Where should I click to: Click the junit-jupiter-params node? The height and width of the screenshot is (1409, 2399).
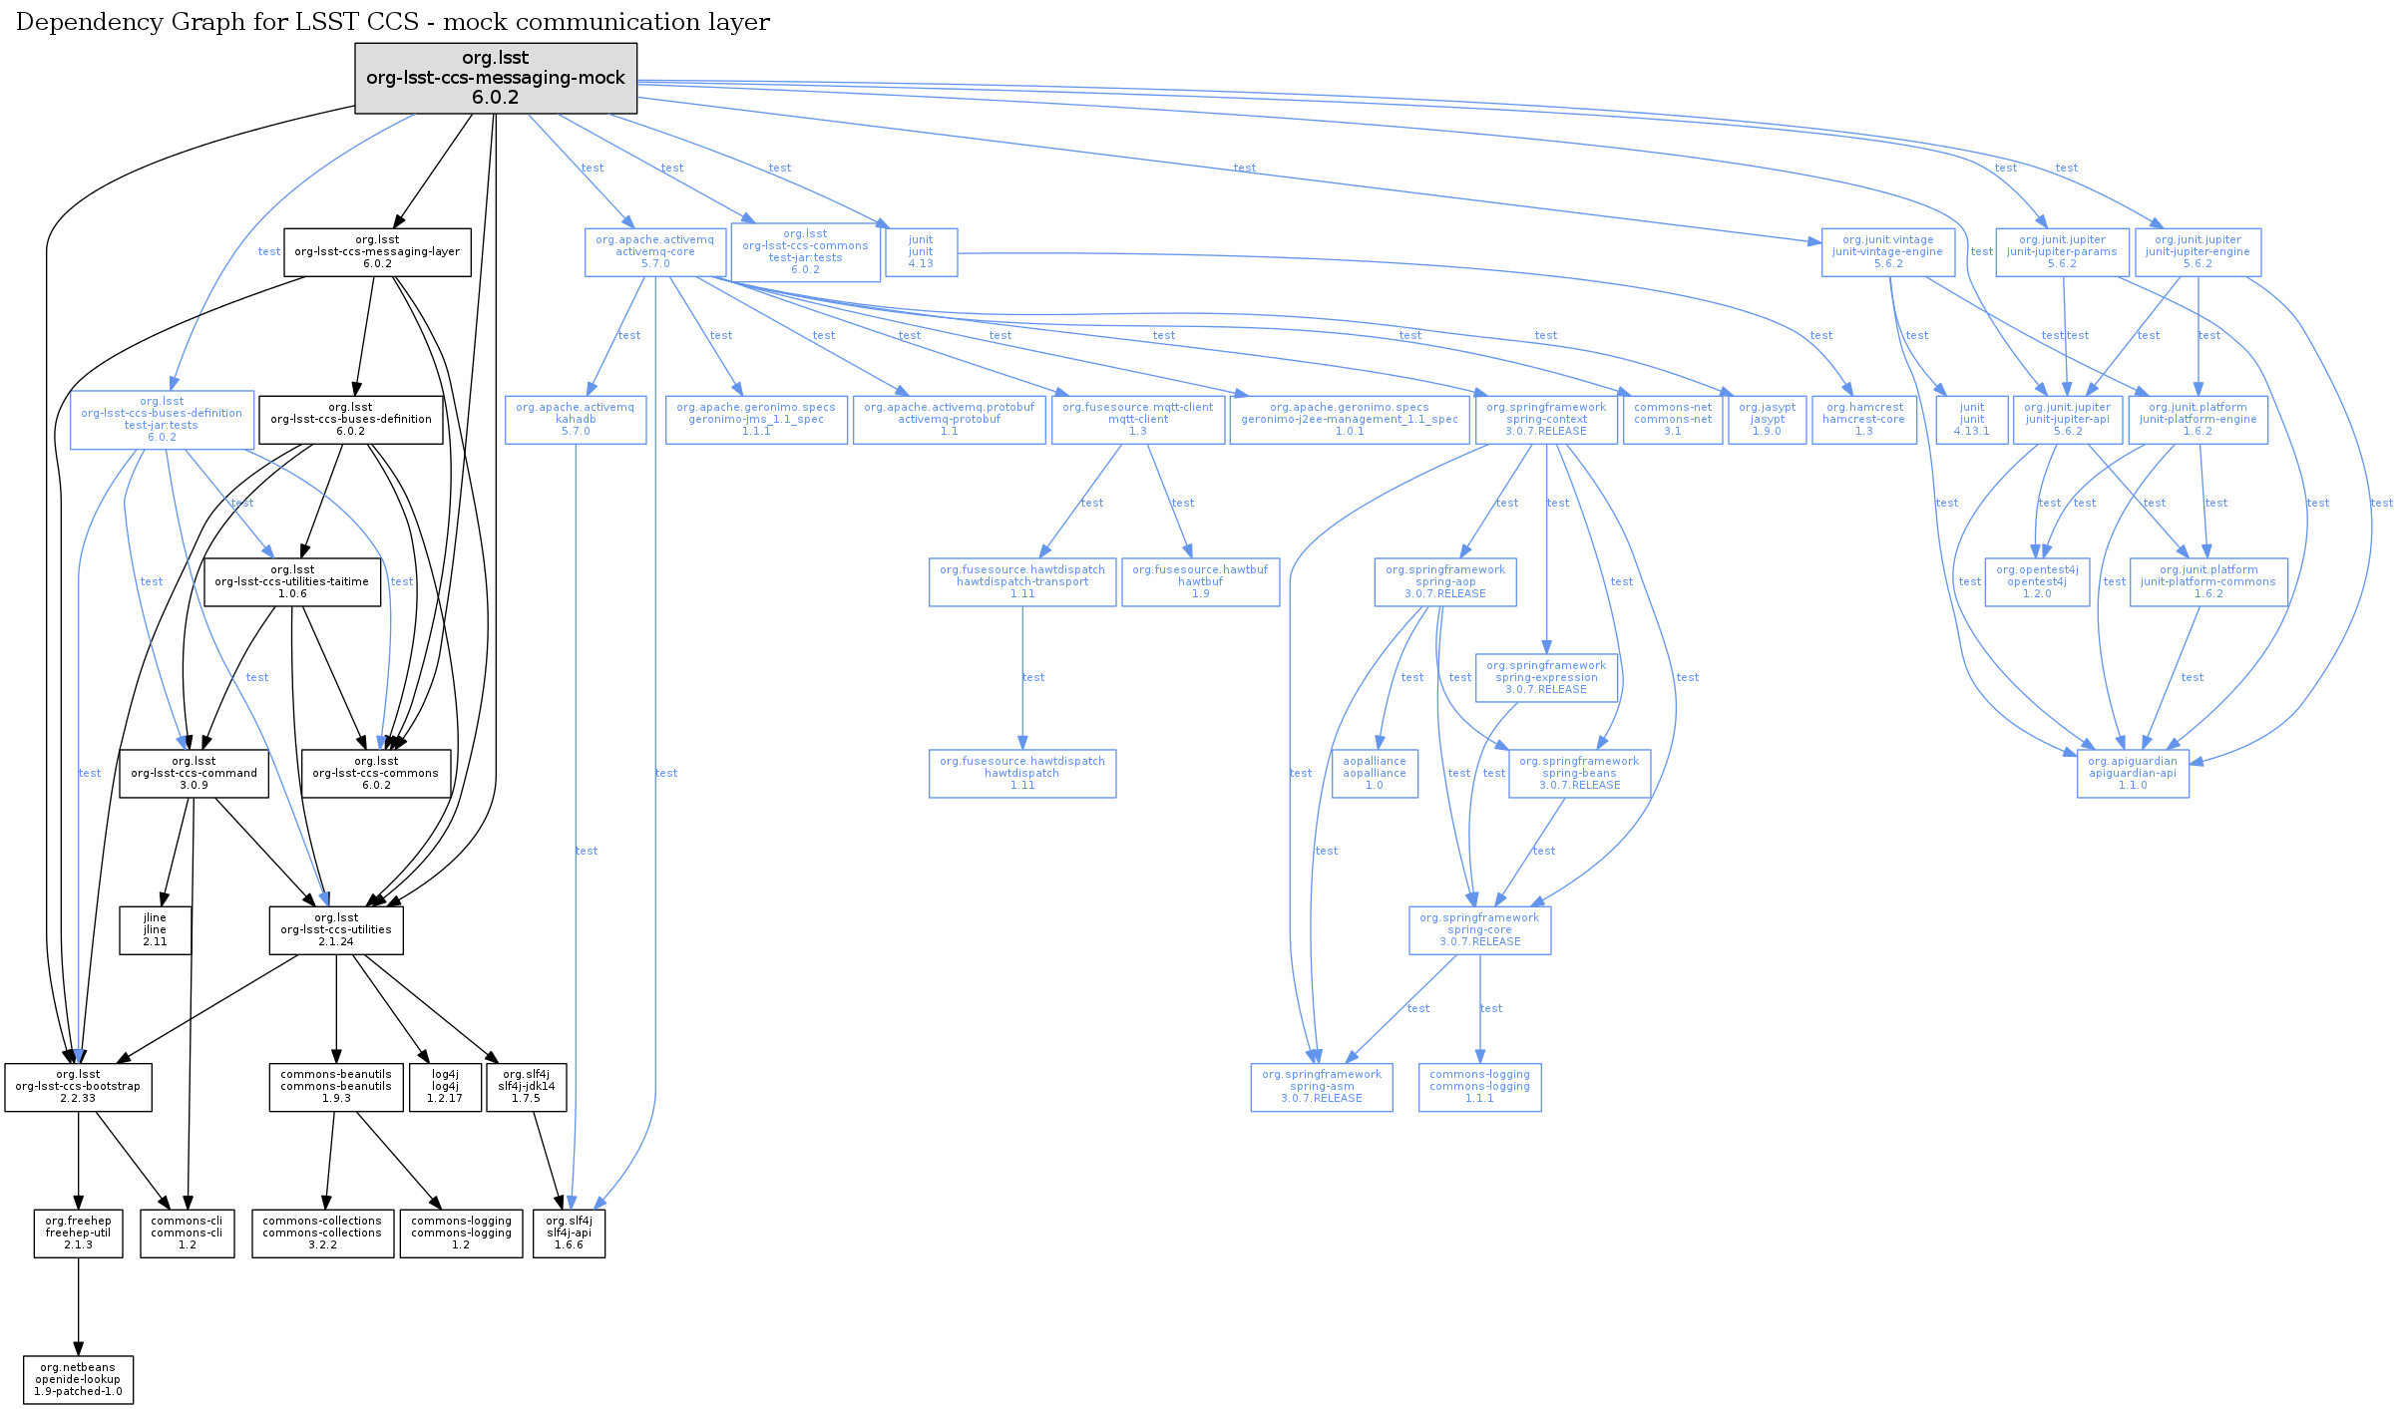pos(2062,252)
